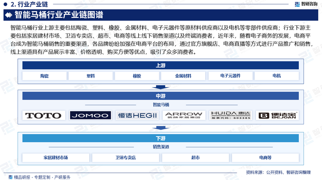This screenshot has width=322, height=180.
Task: Select the 下游 header bar
Action: (161, 138)
